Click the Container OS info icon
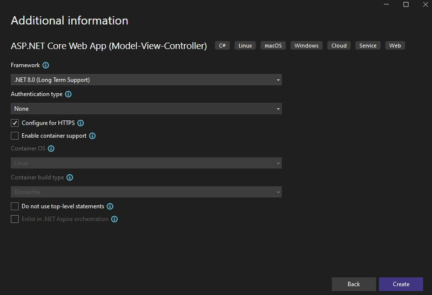This screenshot has height=295, width=432. point(51,149)
